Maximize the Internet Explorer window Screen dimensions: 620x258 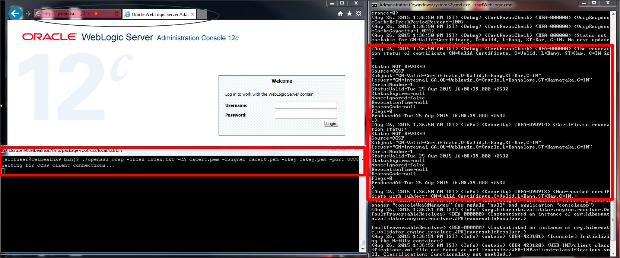(342, 3)
